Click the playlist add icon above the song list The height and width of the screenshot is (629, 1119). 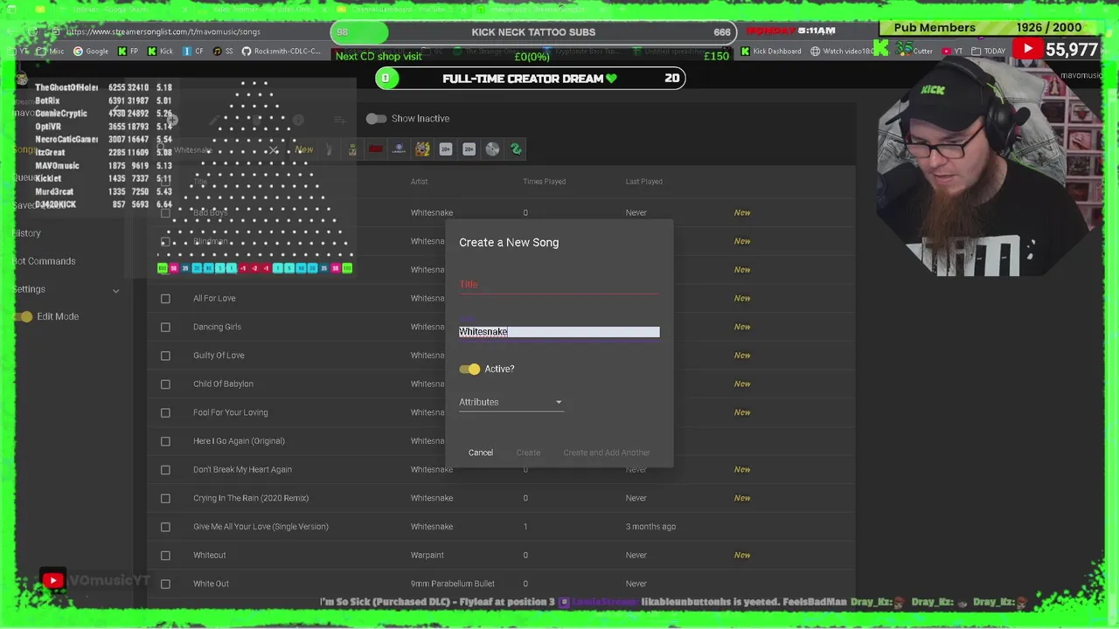pyautogui.click(x=340, y=120)
